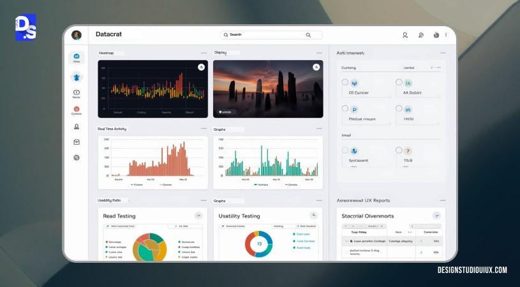The width and height of the screenshot is (520, 287).
Task: Click the green Graphs bar chart
Action: (268, 163)
